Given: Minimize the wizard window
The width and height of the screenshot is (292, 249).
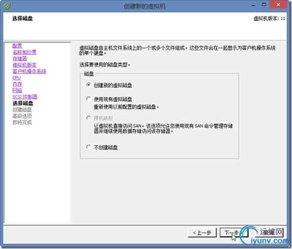Looking at the screenshot, I should [253, 5].
